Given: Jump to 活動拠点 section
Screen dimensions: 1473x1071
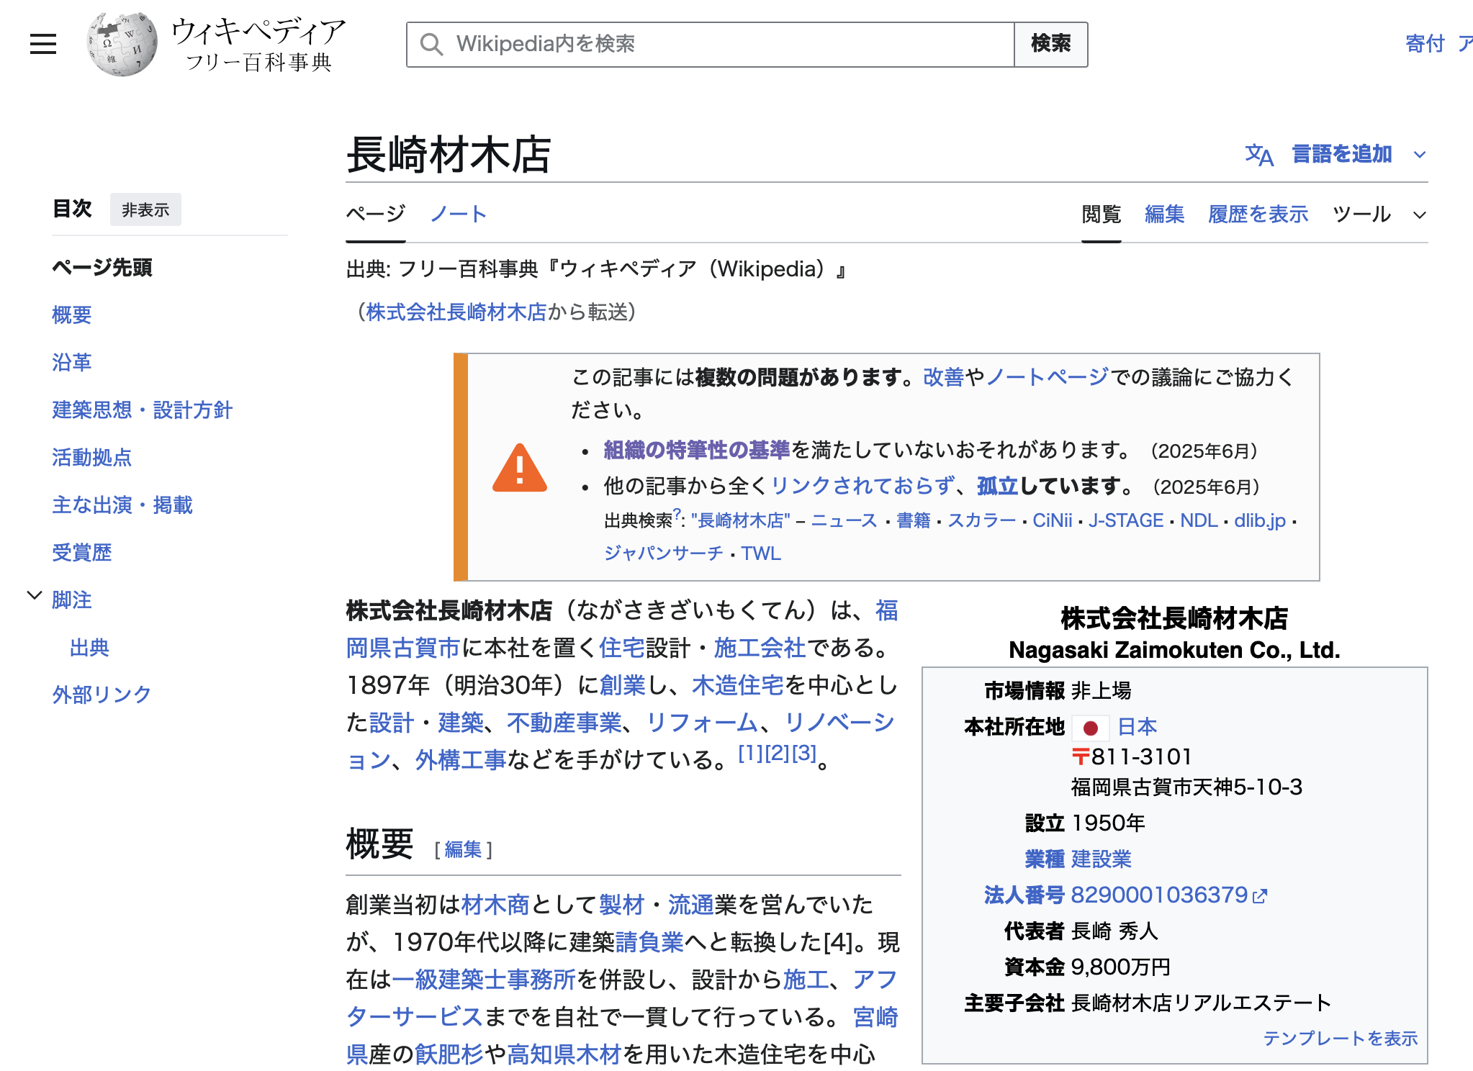Looking at the screenshot, I should tap(91, 458).
